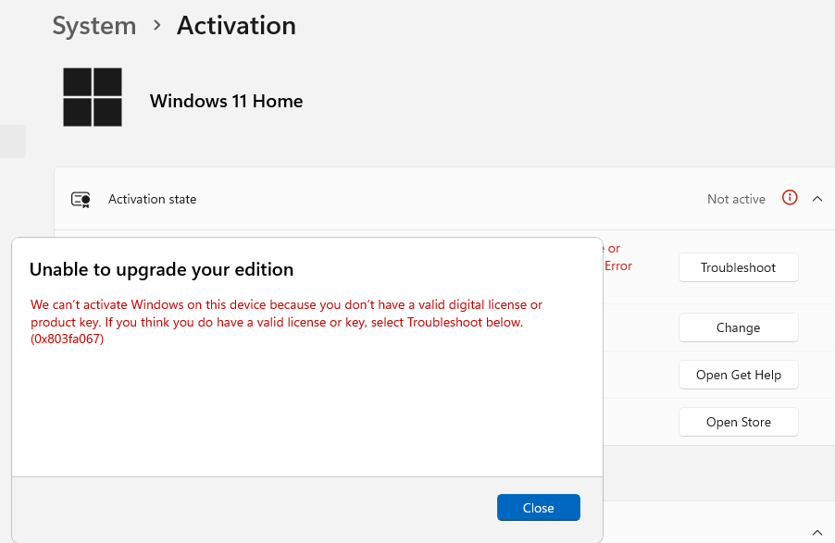Click the Windows 11 logo icon
The height and width of the screenshot is (543, 835).
click(92, 96)
